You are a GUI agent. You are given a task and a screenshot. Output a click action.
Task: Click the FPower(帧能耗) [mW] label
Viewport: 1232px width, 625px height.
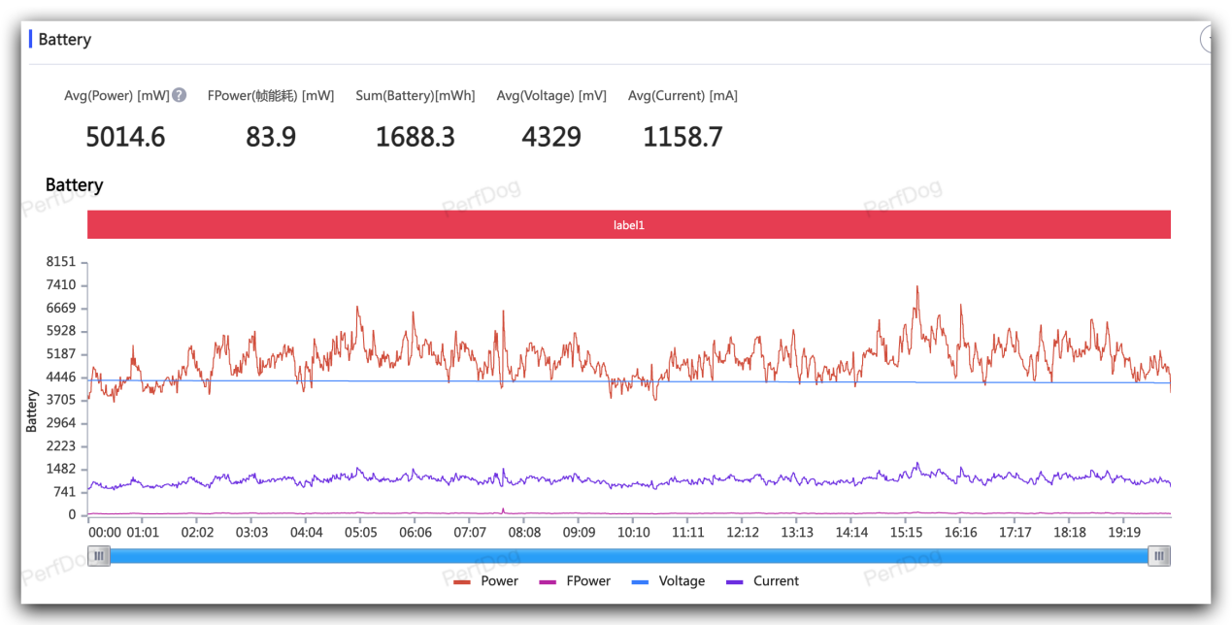tap(271, 95)
